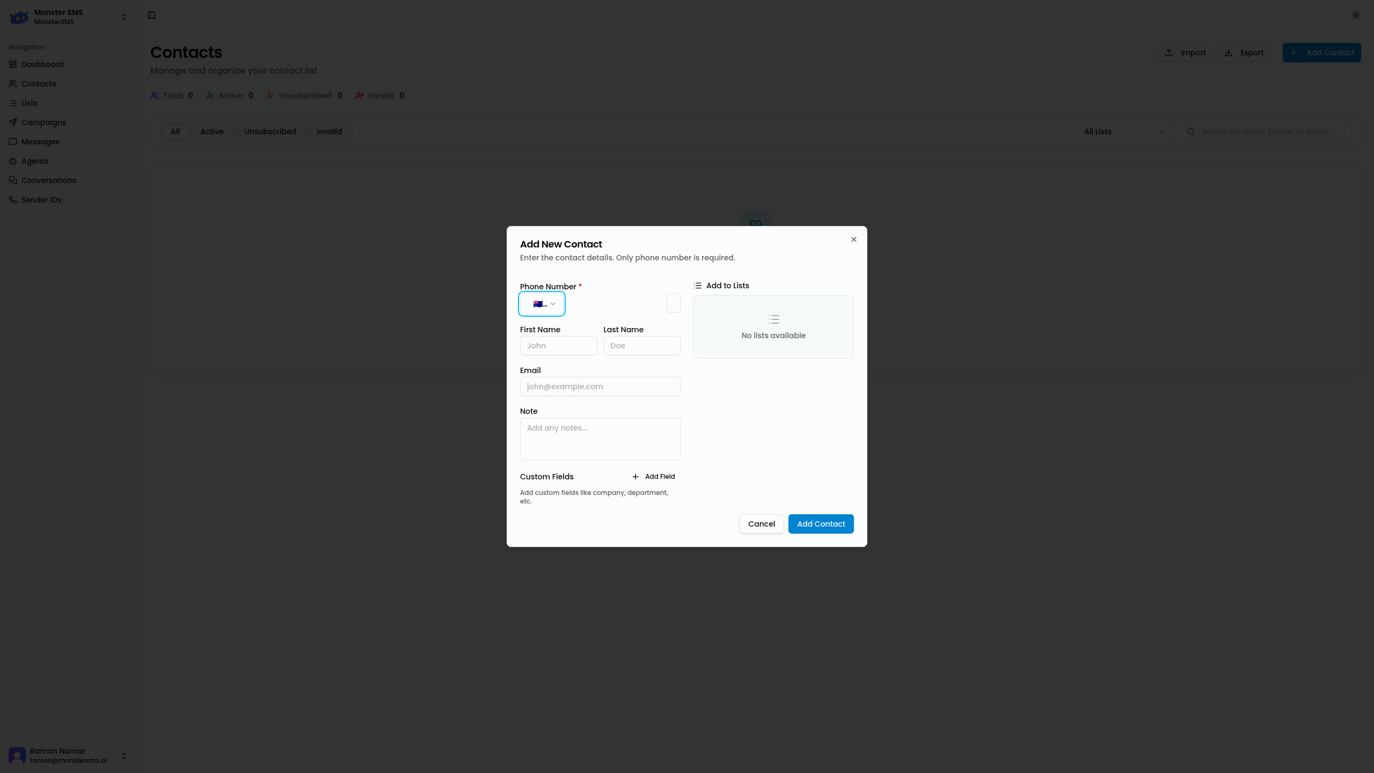Open the All Lists filter dropdown

(1124, 132)
